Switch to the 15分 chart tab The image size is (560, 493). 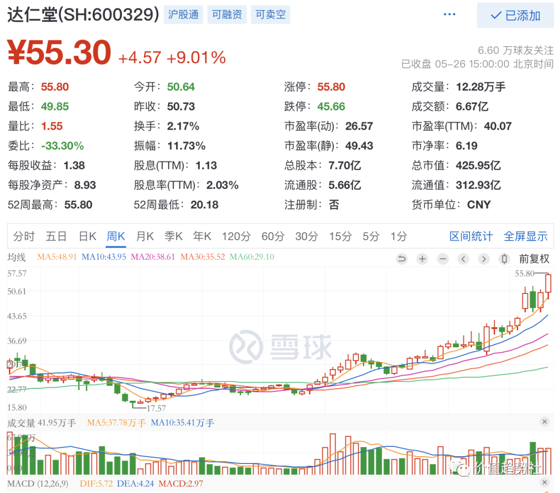click(x=340, y=236)
